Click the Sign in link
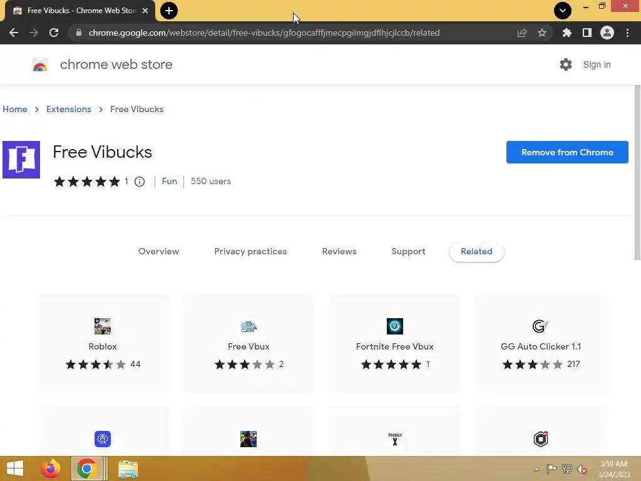This screenshot has width=641, height=481. (597, 65)
